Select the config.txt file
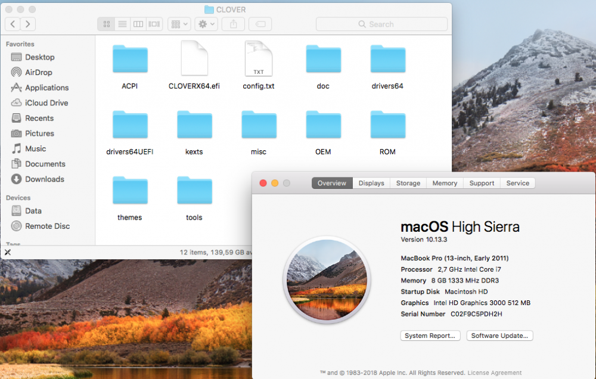This screenshot has width=596, height=379. pos(259,58)
